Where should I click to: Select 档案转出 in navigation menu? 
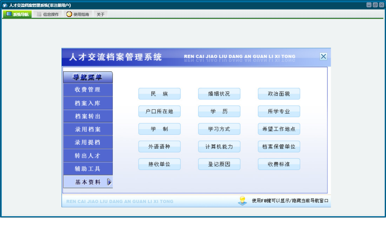tap(88, 116)
